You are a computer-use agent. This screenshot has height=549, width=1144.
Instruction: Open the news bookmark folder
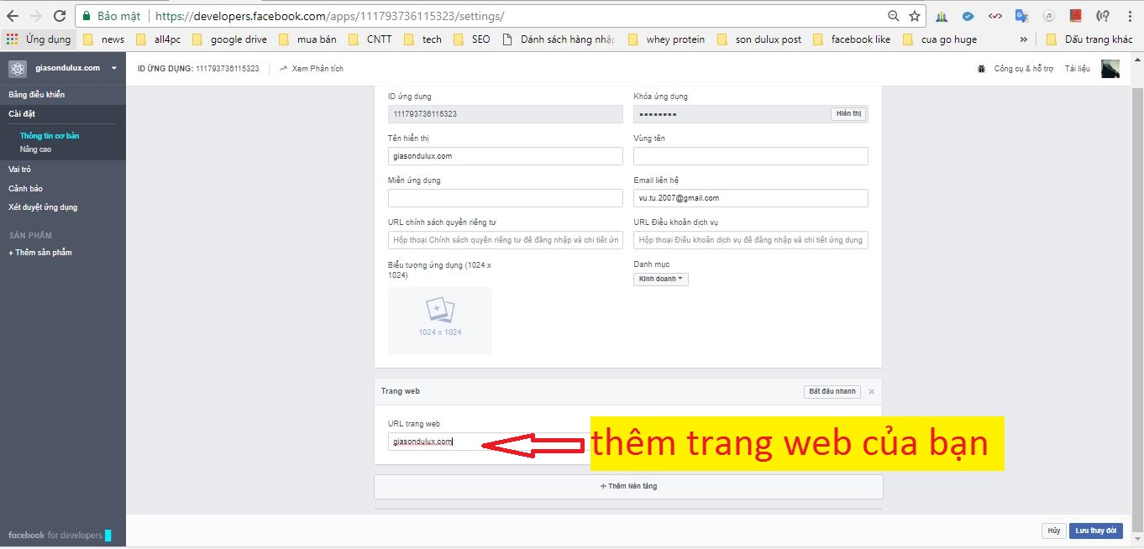[103, 39]
